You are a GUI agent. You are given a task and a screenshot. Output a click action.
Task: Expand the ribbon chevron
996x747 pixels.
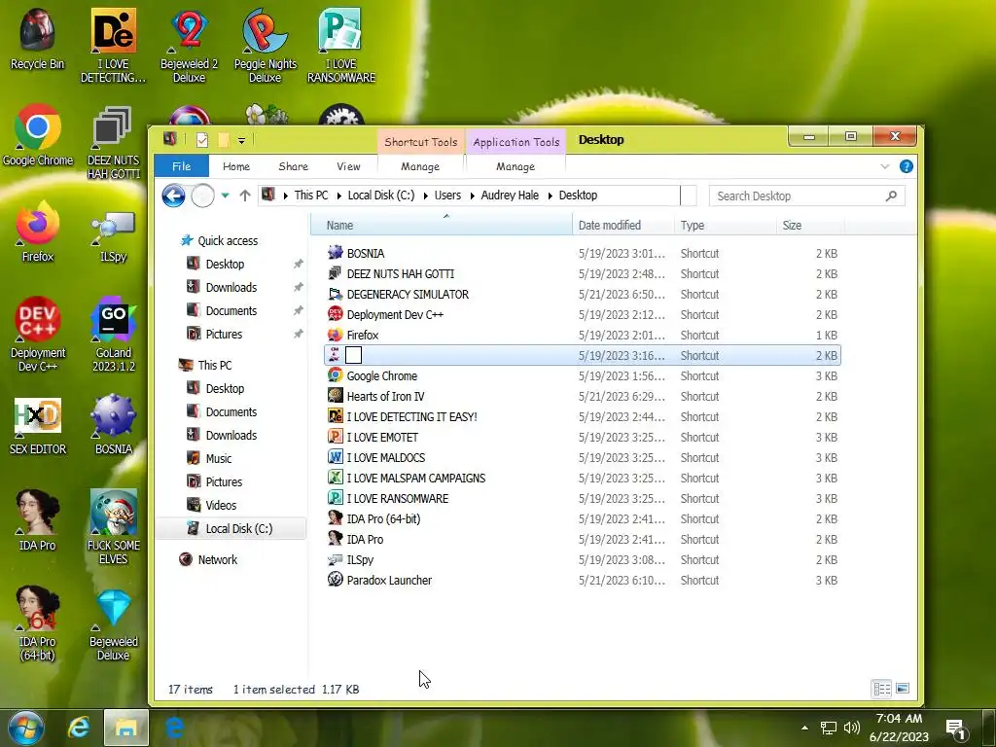tap(885, 166)
